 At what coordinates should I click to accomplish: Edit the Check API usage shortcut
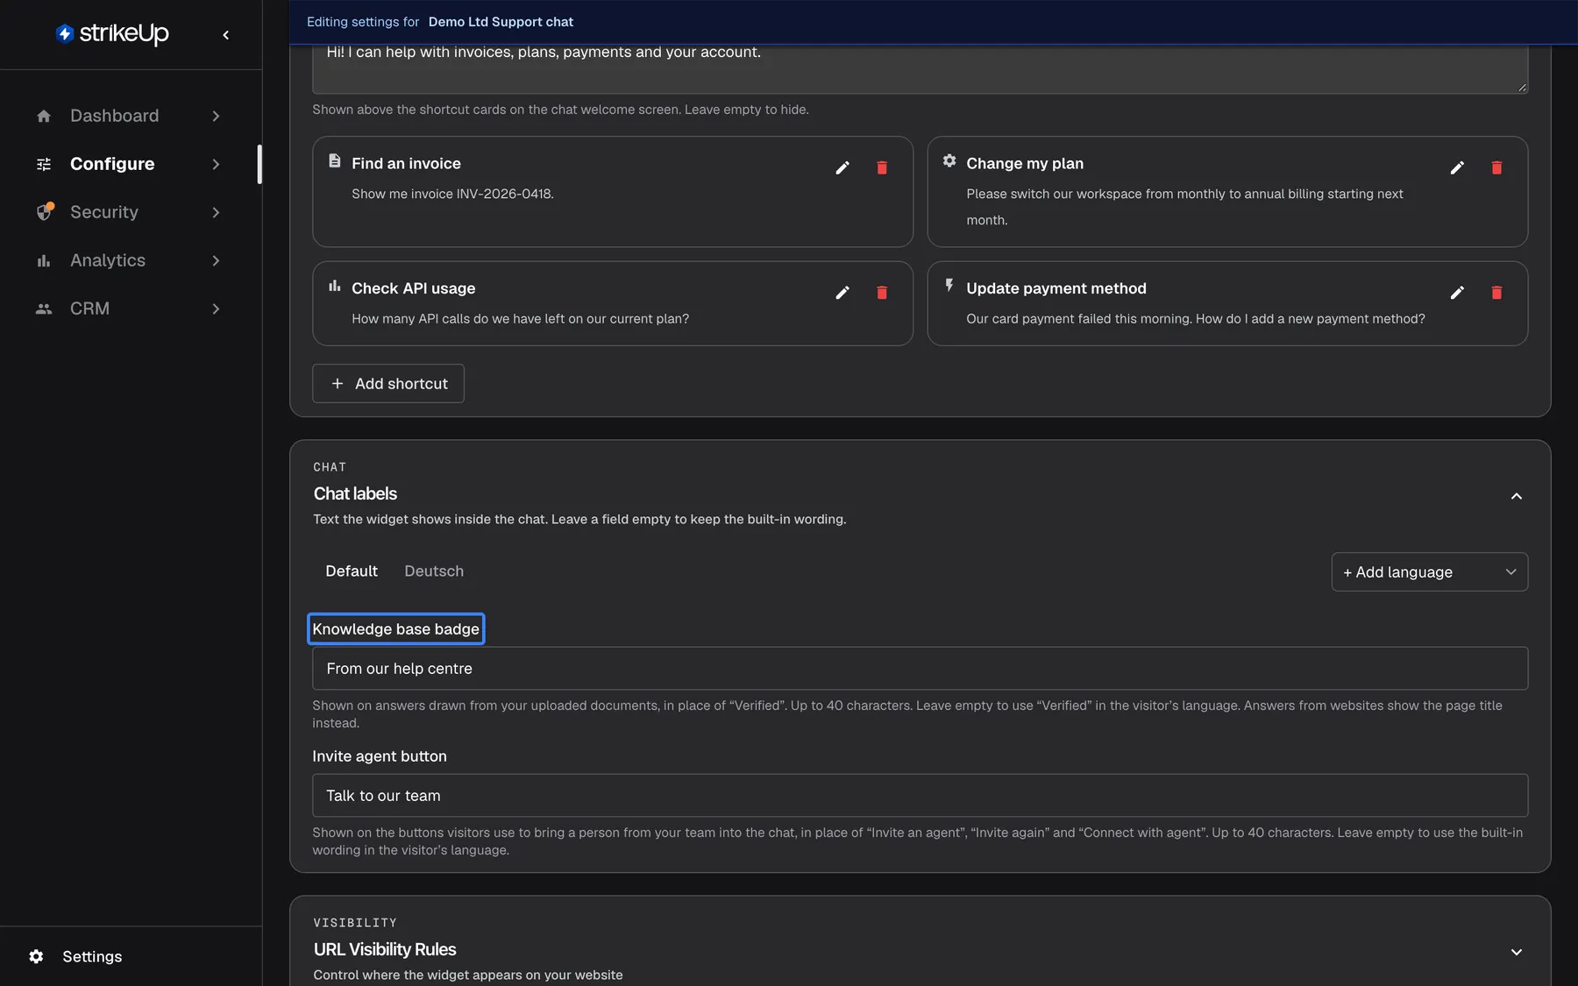click(x=842, y=293)
